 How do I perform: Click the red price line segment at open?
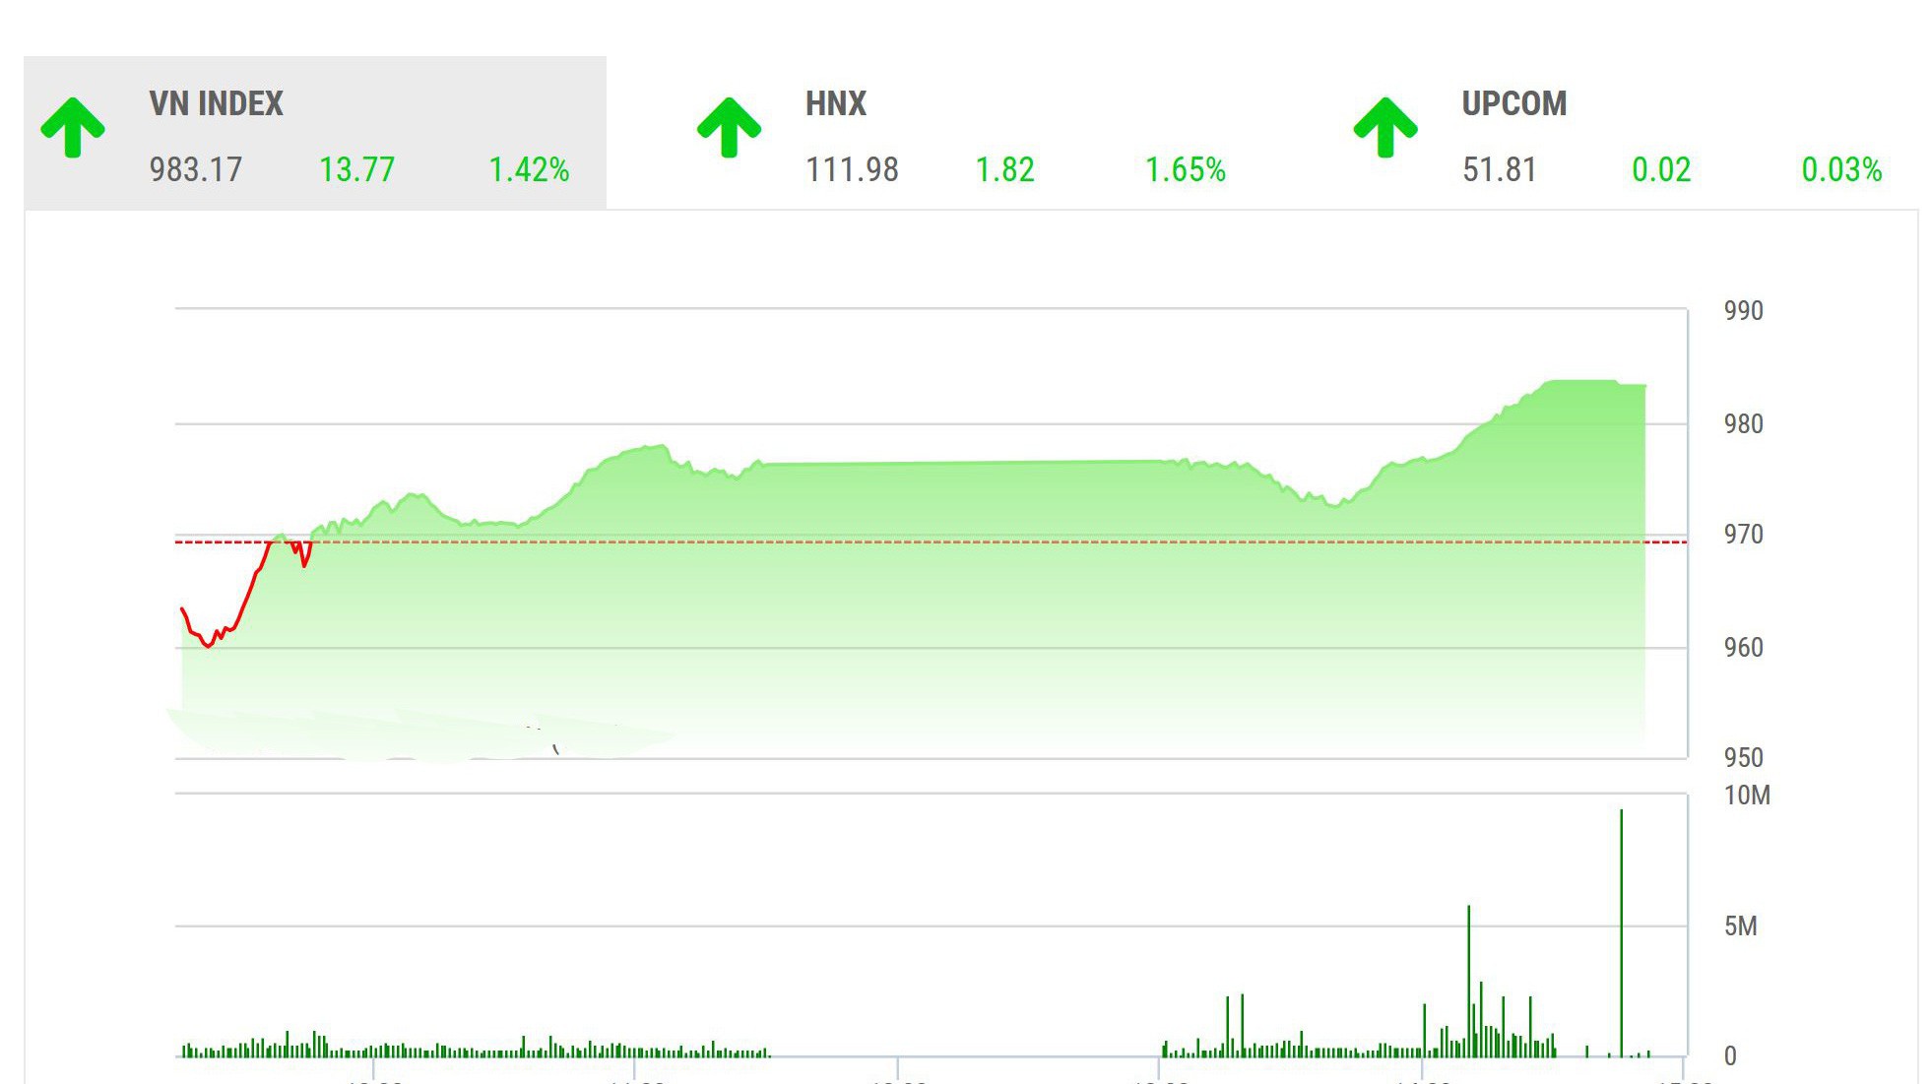tap(246, 596)
